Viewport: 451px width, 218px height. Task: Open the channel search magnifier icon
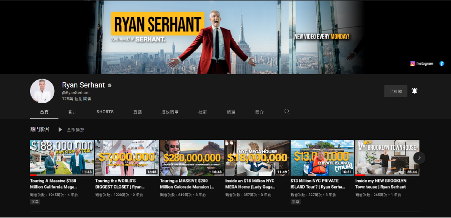click(x=287, y=112)
